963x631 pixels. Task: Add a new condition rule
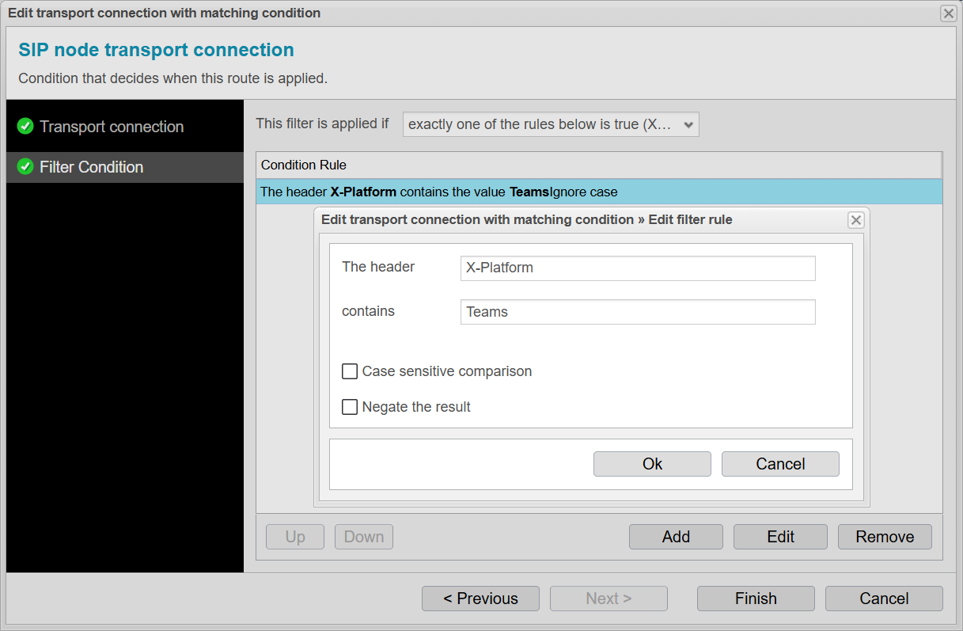click(x=675, y=537)
